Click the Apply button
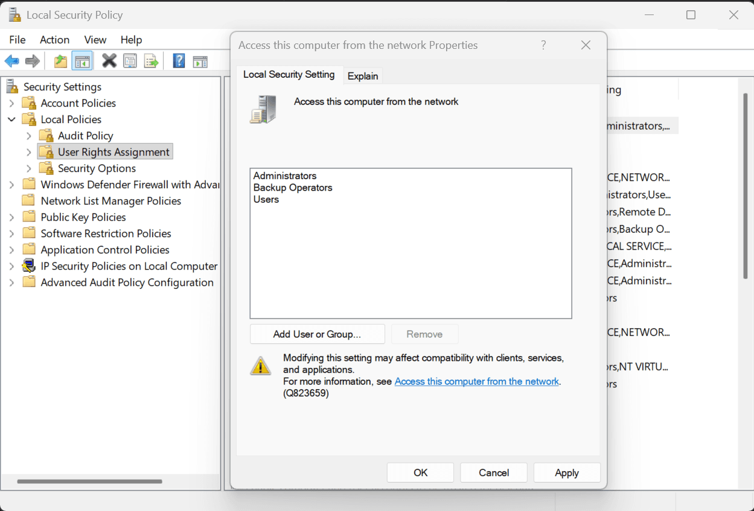Image resolution: width=754 pixels, height=511 pixels. point(566,472)
